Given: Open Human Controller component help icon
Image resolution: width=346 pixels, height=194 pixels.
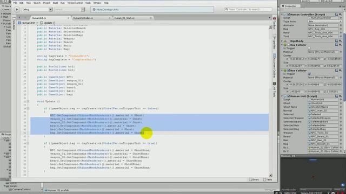Looking at the screenshot, I should (x=336, y=15).
